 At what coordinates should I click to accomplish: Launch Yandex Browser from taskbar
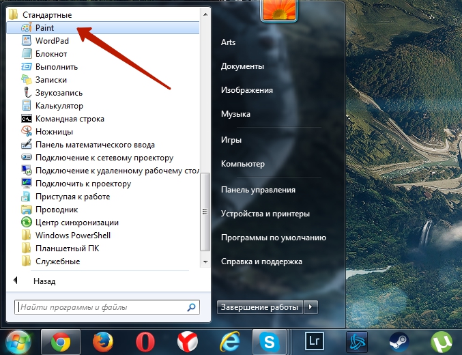click(188, 343)
